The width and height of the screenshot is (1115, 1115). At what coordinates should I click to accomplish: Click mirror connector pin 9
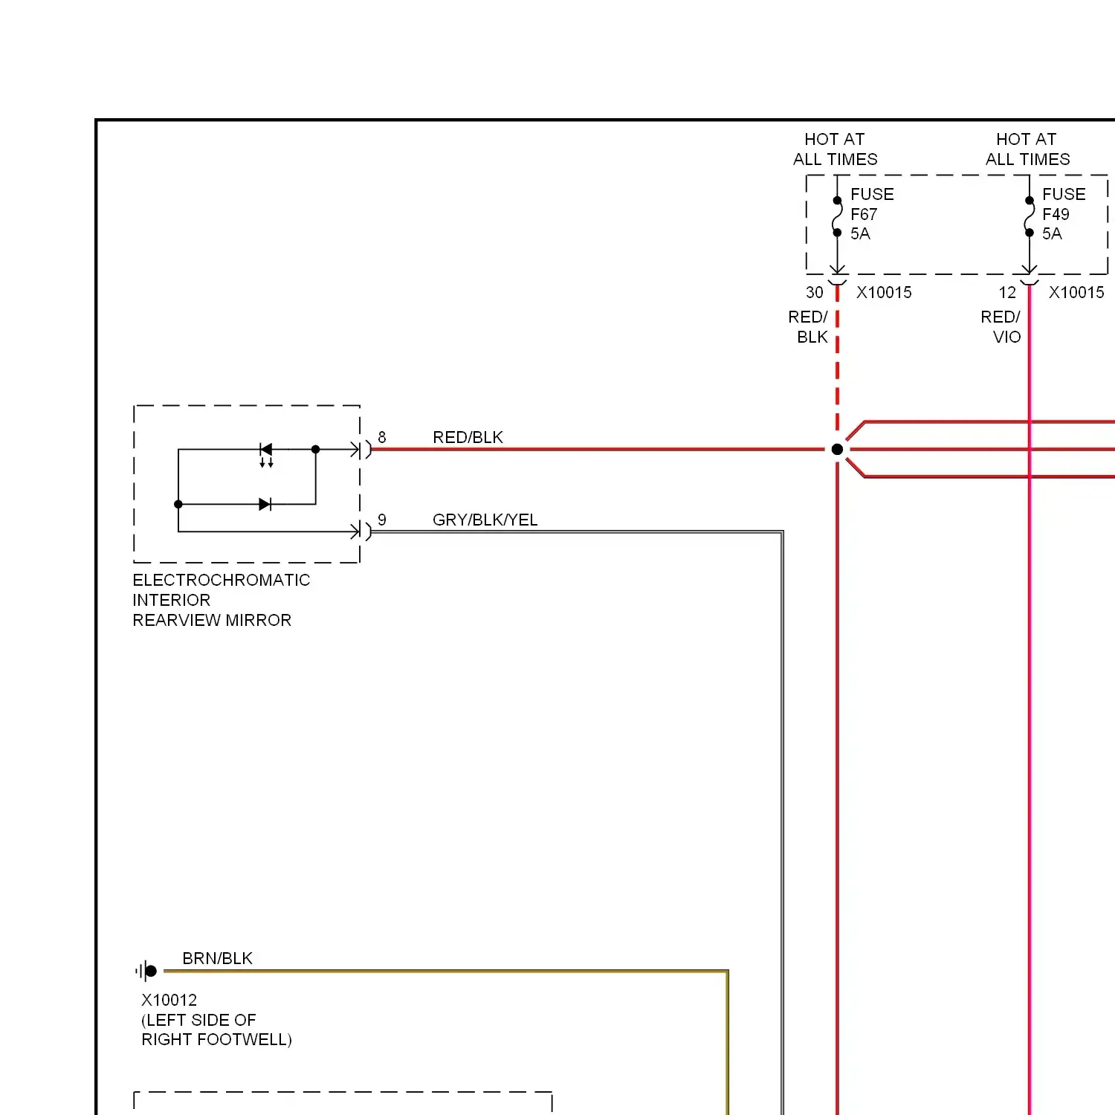[x=382, y=520]
